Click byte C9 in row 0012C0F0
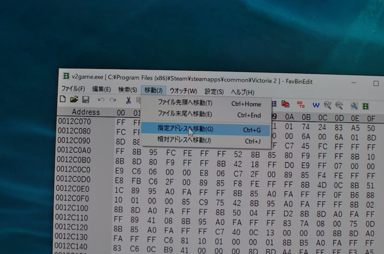The image size is (384, 254). tap(203, 202)
